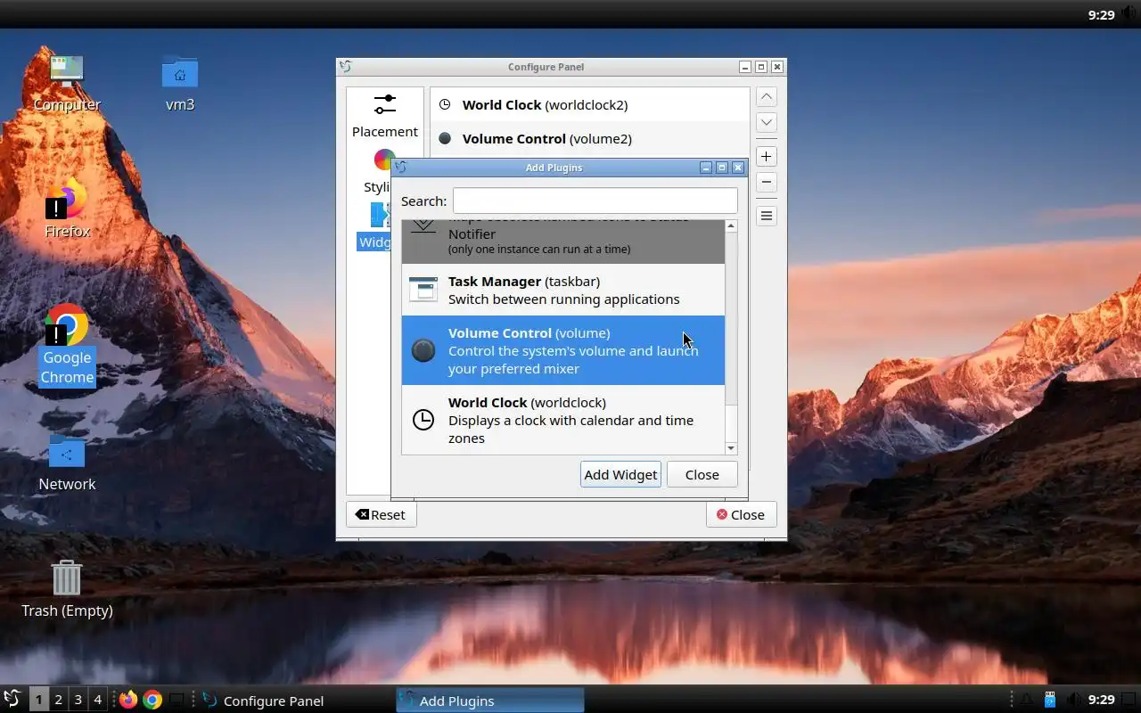Launch Firefox from the taskbar quicklaunch
Screen dimensions: 1141x713
128,700
